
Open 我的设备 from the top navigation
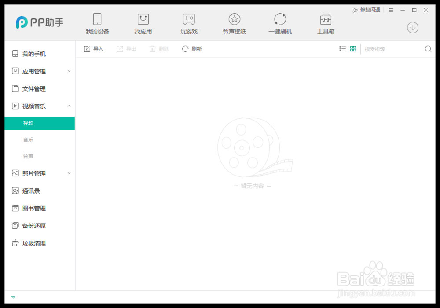pos(97,24)
